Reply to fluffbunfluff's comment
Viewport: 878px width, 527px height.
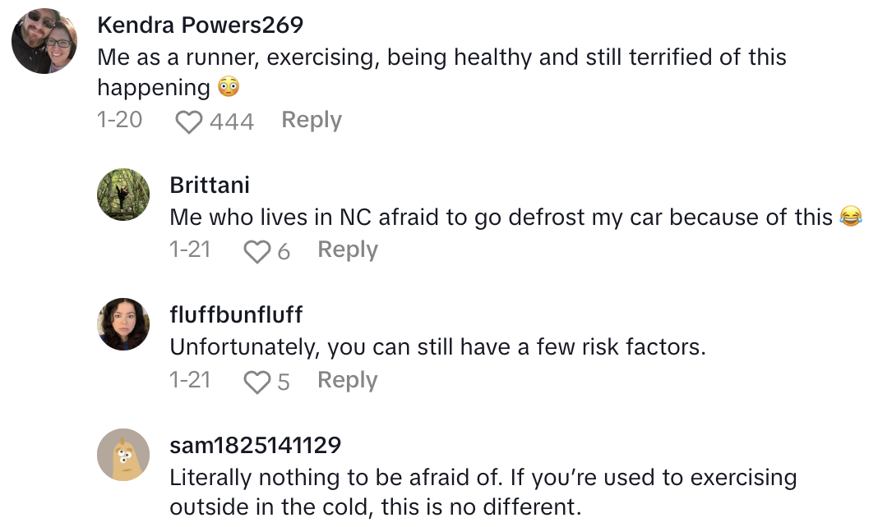(x=347, y=380)
